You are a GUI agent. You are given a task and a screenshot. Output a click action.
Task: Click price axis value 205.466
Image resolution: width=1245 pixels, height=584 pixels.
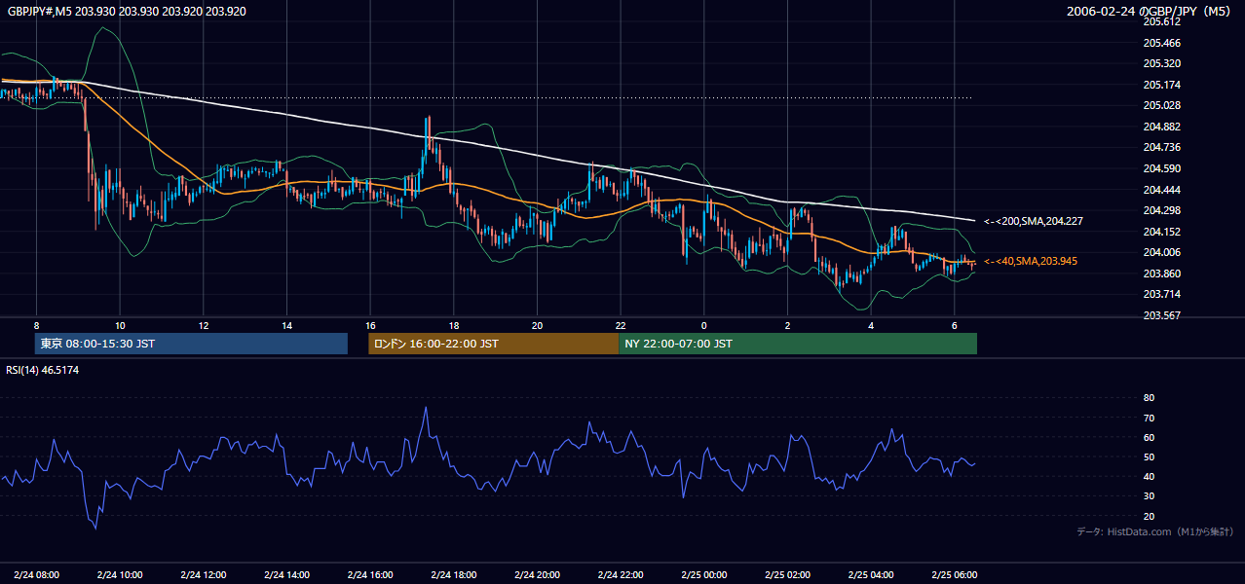click(1161, 43)
